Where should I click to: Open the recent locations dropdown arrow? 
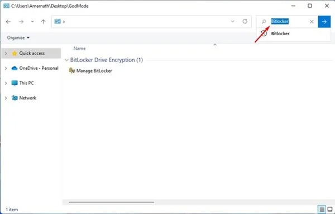pyautogui.click(x=32, y=22)
